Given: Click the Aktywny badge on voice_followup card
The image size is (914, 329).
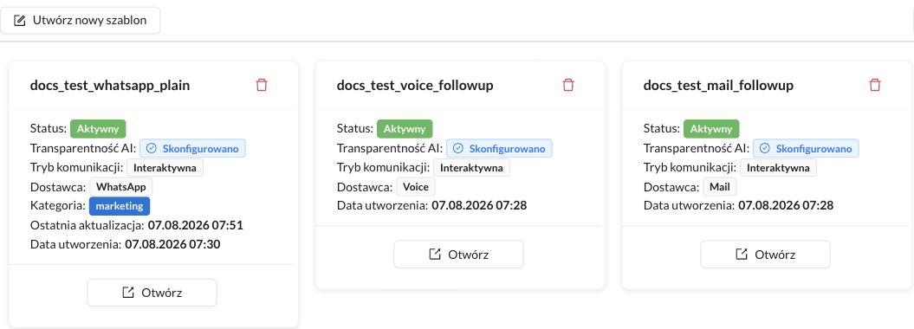Looking at the screenshot, I should [x=405, y=129].
